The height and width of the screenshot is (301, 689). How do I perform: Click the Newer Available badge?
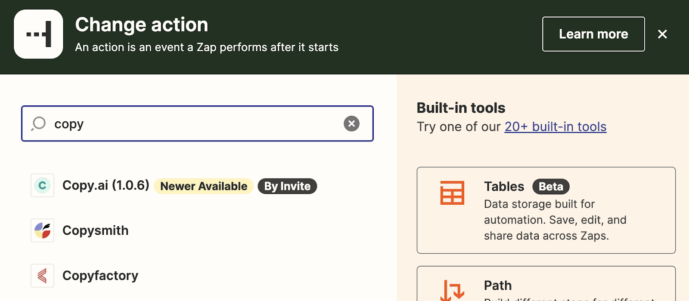(204, 186)
